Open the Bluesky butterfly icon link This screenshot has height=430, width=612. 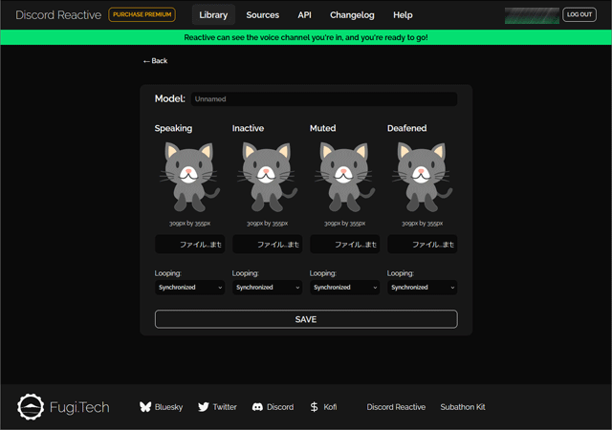pyautogui.click(x=145, y=407)
